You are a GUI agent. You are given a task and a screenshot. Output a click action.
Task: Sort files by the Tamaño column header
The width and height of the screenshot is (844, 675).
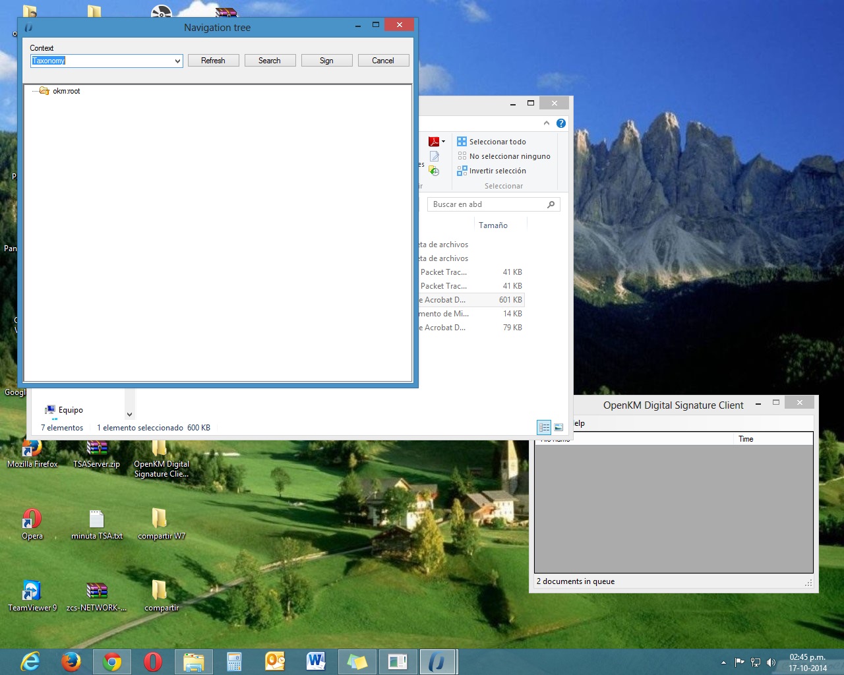pos(493,225)
